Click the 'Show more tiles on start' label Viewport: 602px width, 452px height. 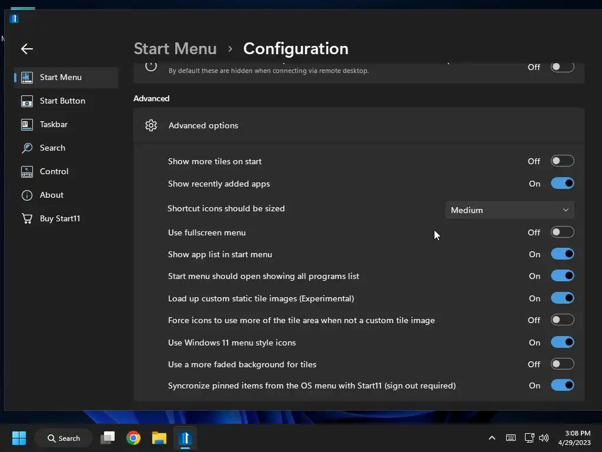pos(215,161)
